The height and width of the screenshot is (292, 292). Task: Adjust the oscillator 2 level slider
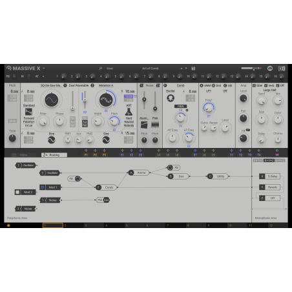85,99
